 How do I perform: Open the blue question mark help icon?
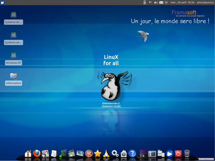pos(132,153)
